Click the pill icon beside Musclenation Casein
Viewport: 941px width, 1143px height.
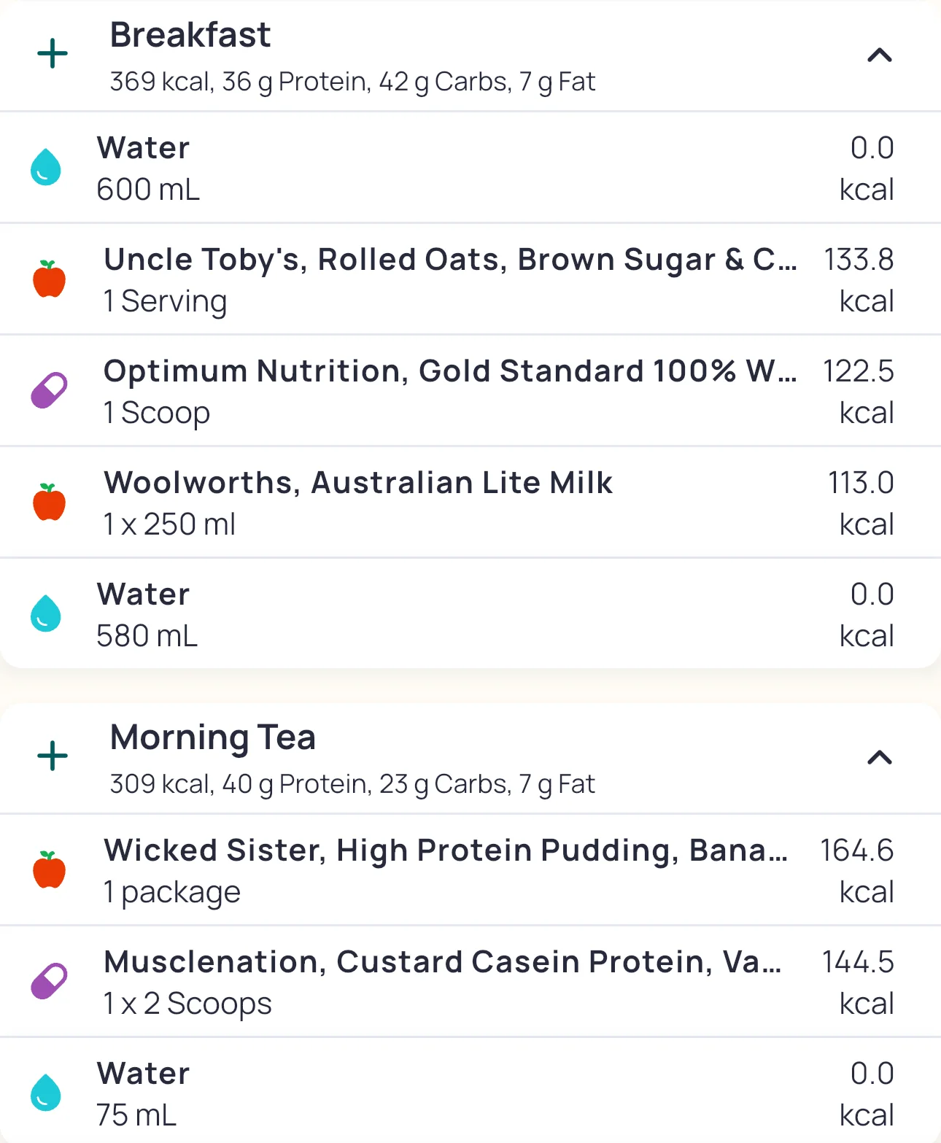click(x=49, y=981)
